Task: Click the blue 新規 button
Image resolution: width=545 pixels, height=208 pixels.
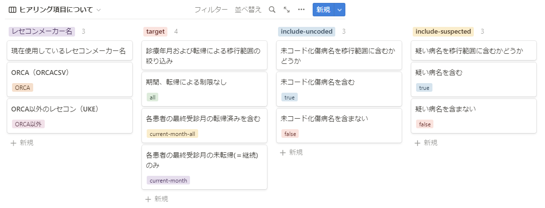Action: pyautogui.click(x=323, y=10)
